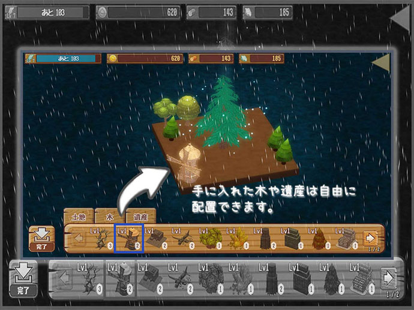The height and width of the screenshot is (310, 414).
Task: Choose the brown cone-shaped tree item
Action: 319,240
